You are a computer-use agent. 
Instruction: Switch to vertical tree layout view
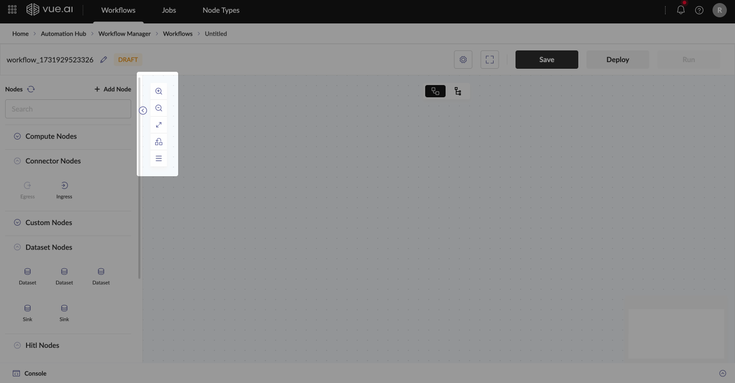[458, 91]
